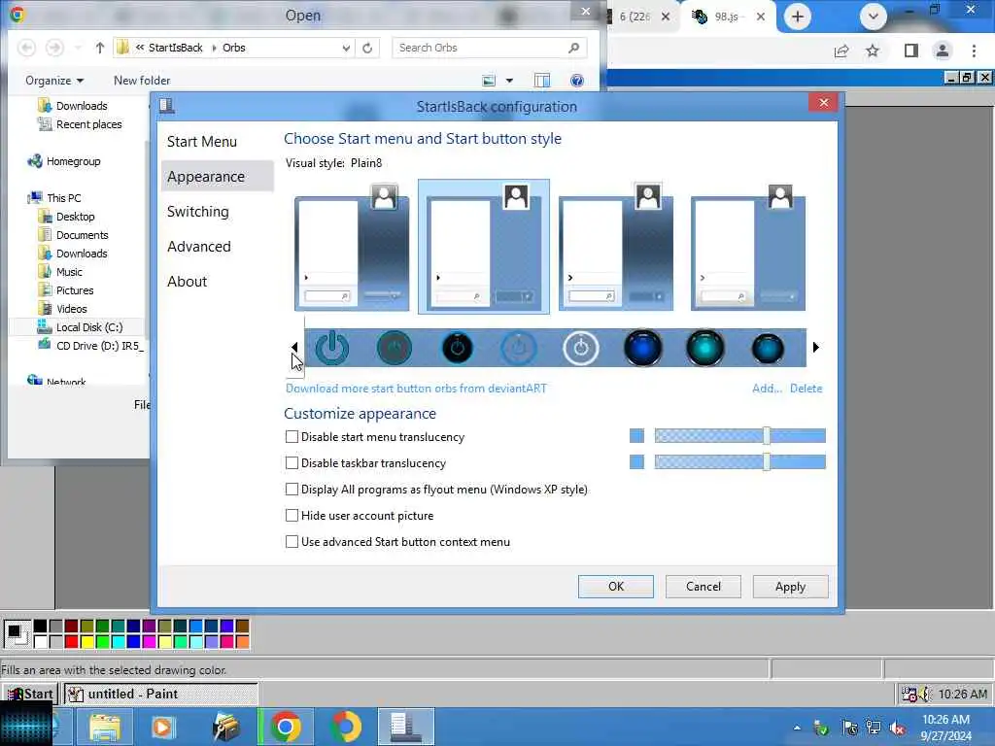Click the 98.js browser tab
The height and width of the screenshot is (746, 995).
click(x=726, y=17)
